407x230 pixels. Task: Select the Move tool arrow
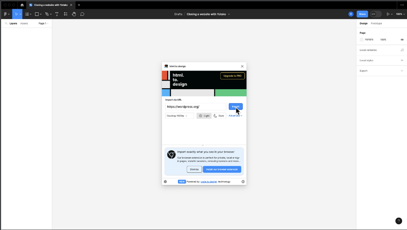click(x=16, y=14)
